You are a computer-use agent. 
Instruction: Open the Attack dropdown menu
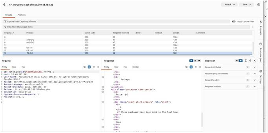coord(229,5)
